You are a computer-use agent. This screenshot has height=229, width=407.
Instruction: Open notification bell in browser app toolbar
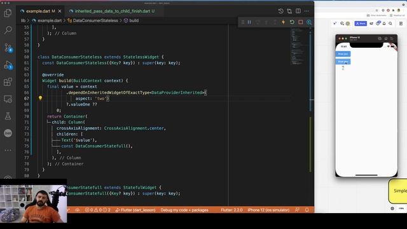(x=384, y=24)
